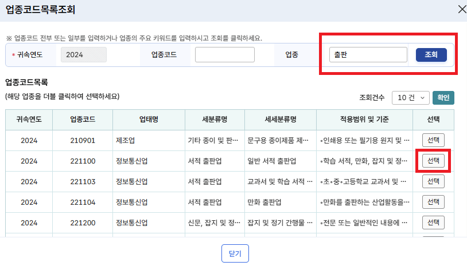Click 학습 서적, 만화, 잡지 description
The image size is (467, 266).
(364, 161)
